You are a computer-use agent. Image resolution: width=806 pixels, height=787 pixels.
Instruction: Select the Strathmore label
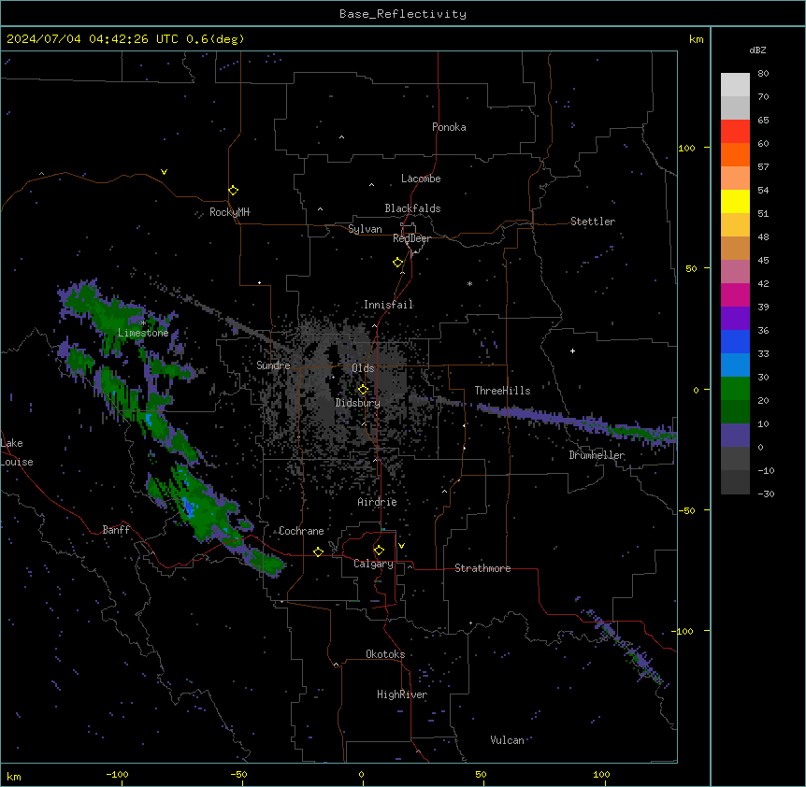point(482,568)
